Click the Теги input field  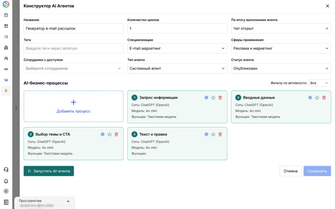73,48
